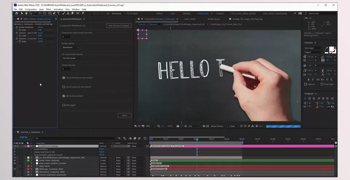Switch to the Small Screen workspace
The image size is (350, 180).
(x=203, y=13)
